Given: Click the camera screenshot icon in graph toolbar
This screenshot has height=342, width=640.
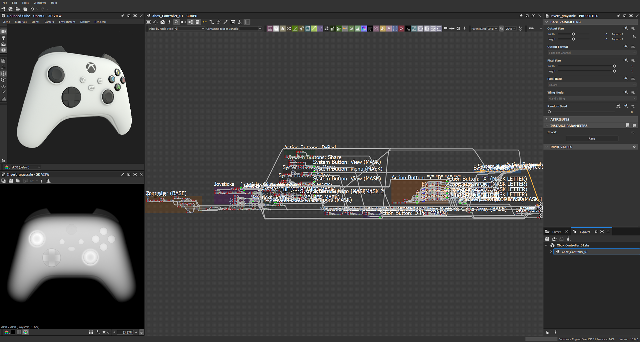Looking at the screenshot, I should [x=162, y=22].
